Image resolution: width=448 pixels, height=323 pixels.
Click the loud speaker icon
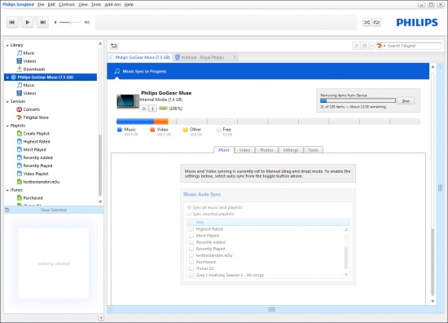point(87,22)
